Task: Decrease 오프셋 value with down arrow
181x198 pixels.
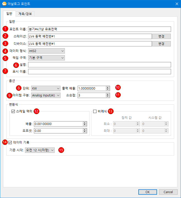Action: [x=85, y=132]
